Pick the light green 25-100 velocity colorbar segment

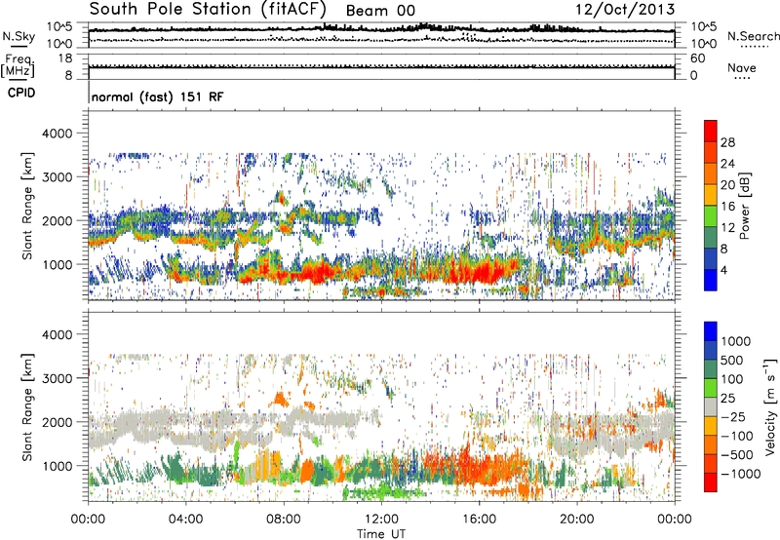[711, 388]
